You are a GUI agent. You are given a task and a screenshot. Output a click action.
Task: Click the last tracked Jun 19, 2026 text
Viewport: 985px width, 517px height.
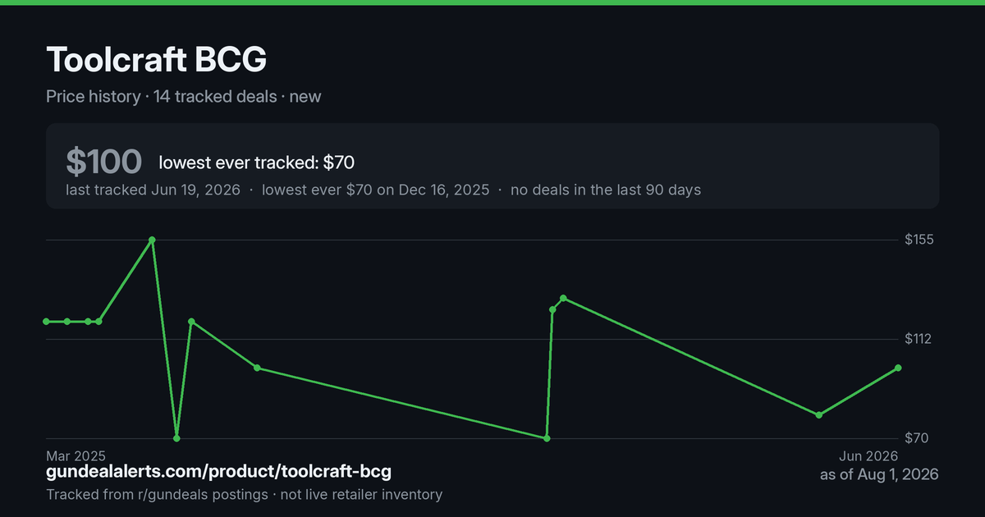coord(153,190)
